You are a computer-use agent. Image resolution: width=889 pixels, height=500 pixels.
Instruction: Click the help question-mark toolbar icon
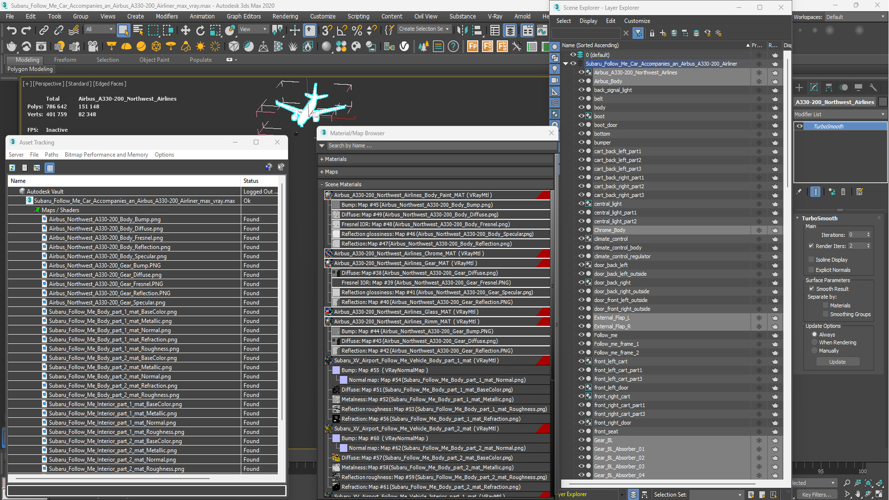[x=453, y=46]
